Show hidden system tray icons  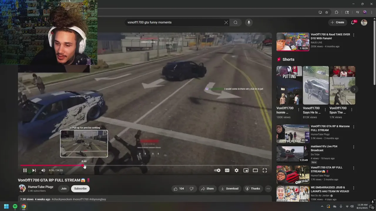point(322,206)
